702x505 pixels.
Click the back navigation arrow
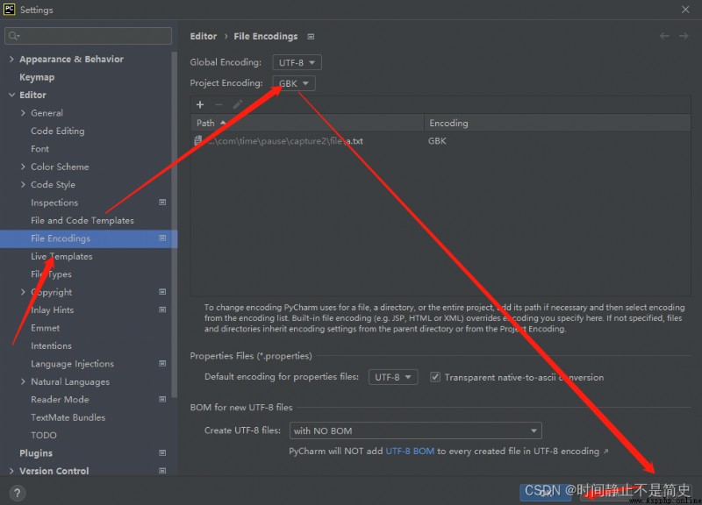(664, 36)
